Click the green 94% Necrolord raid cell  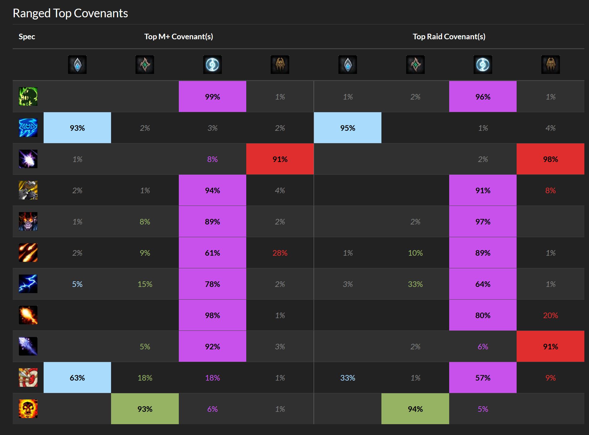(415, 409)
